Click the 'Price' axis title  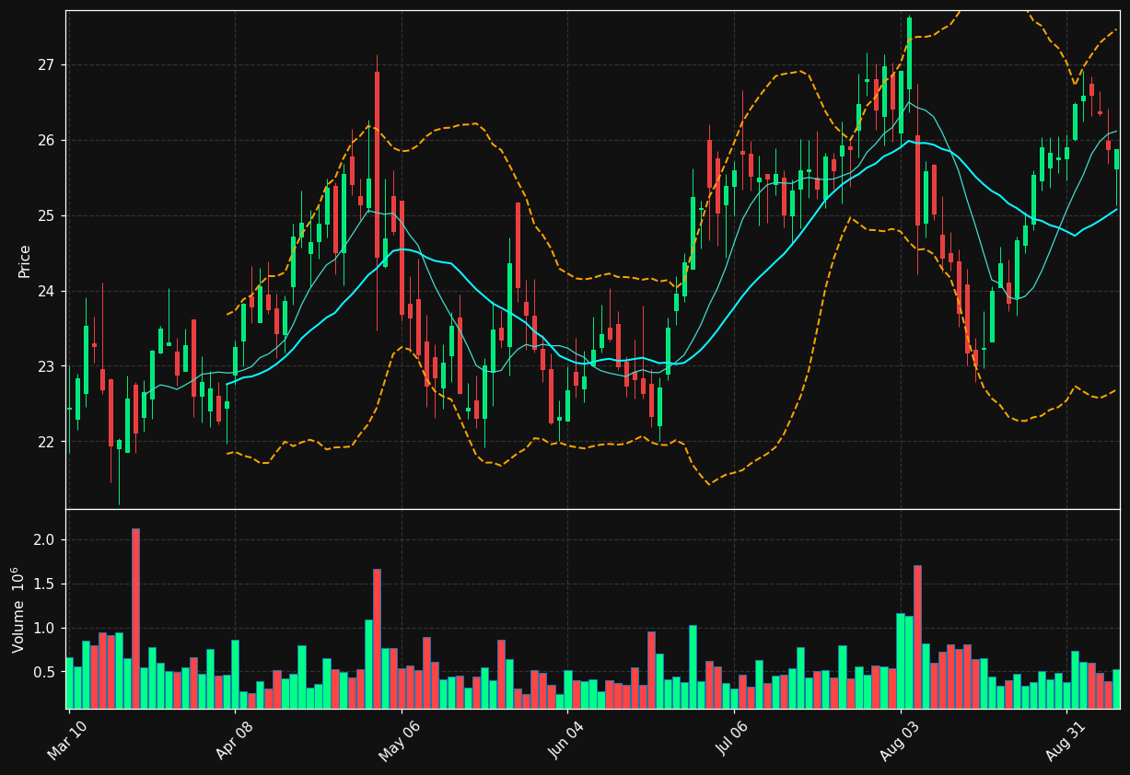[25, 260]
